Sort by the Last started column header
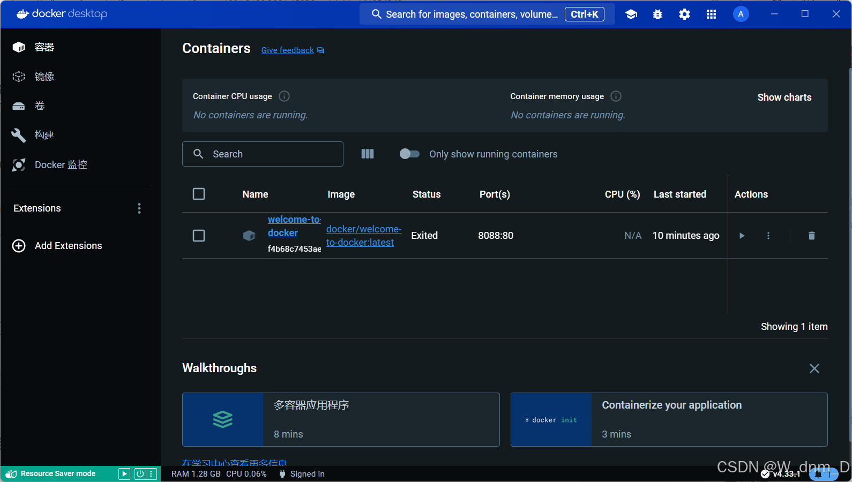The width and height of the screenshot is (852, 482). (x=680, y=194)
